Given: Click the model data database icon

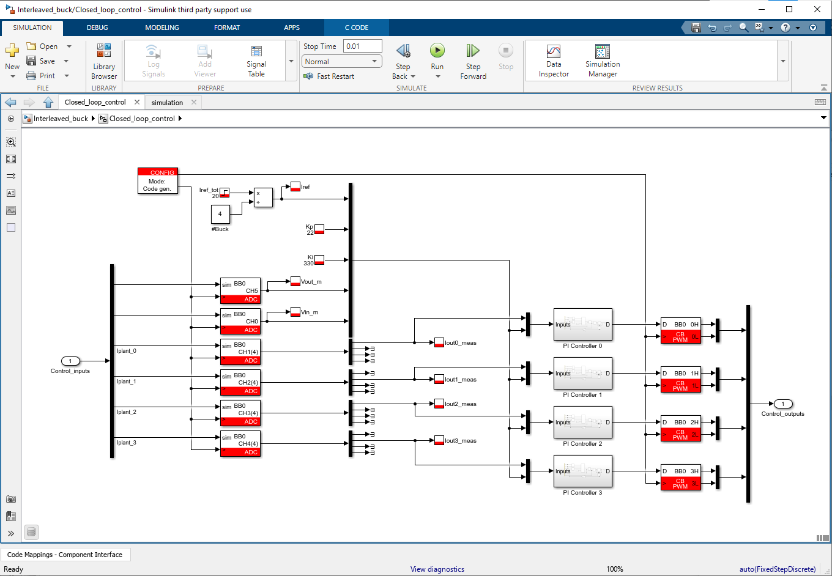Looking at the screenshot, I should (31, 532).
